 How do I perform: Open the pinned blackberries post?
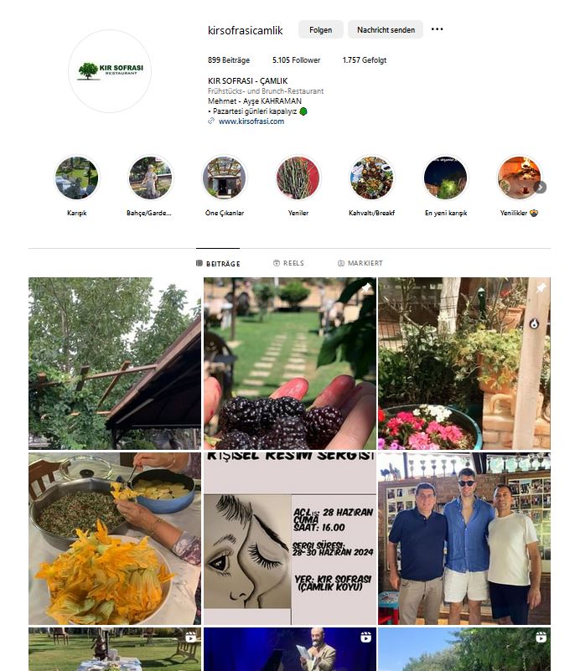(290, 364)
